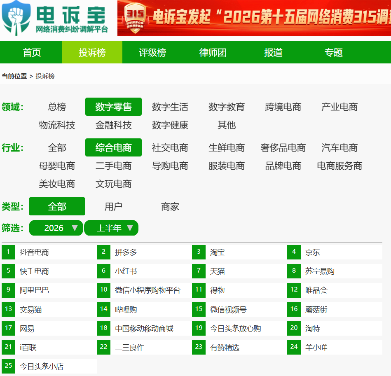Switch to the 报道 nav tab
391x376 pixels.
273,52
